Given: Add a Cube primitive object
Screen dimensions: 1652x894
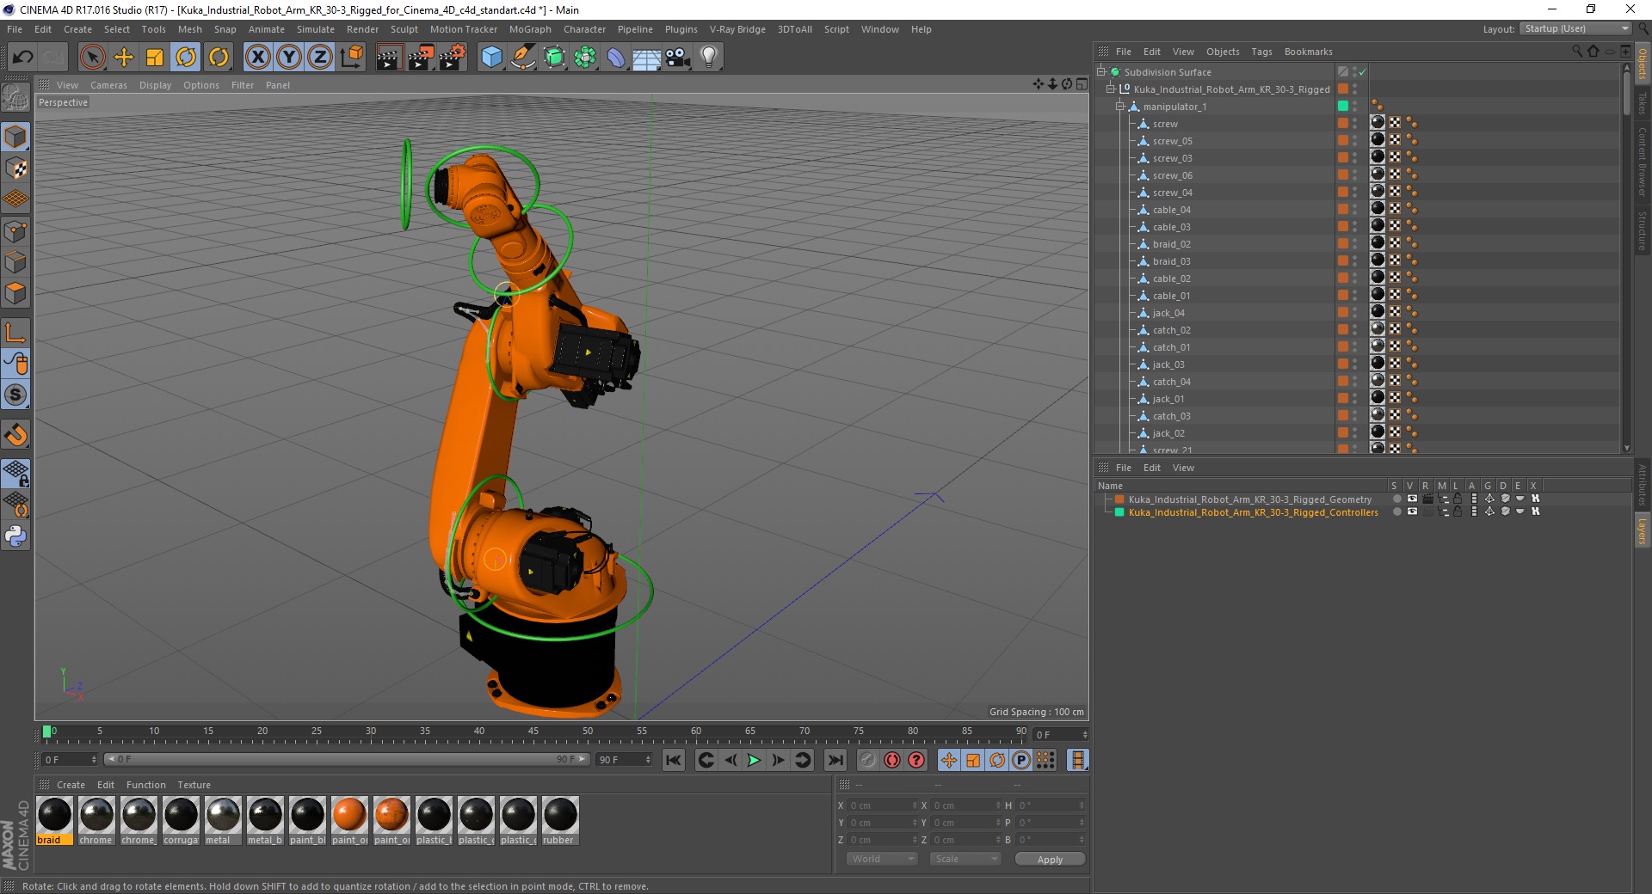Looking at the screenshot, I should click(x=491, y=58).
